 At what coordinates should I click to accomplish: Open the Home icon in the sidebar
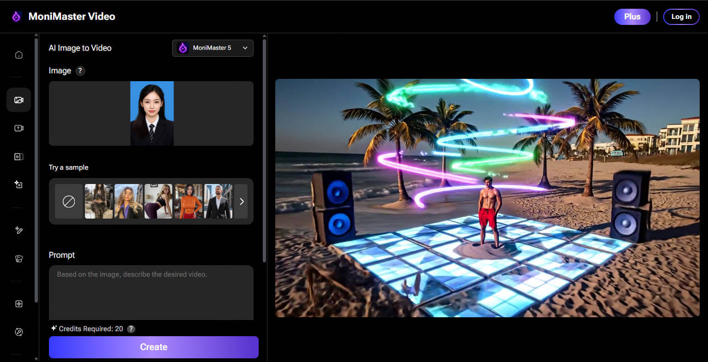pyautogui.click(x=19, y=55)
